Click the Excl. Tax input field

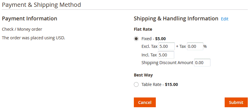(166, 46)
